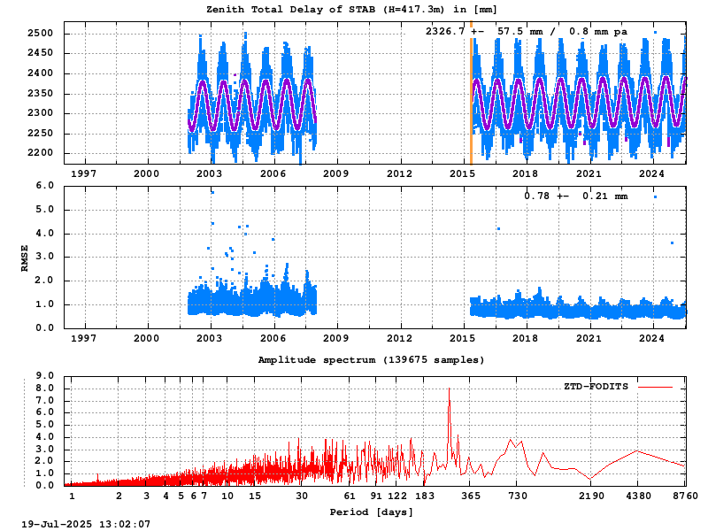708x531 pixels.
Task: Click the "2450" tick label on the ZTD axis
Action: (x=40, y=53)
